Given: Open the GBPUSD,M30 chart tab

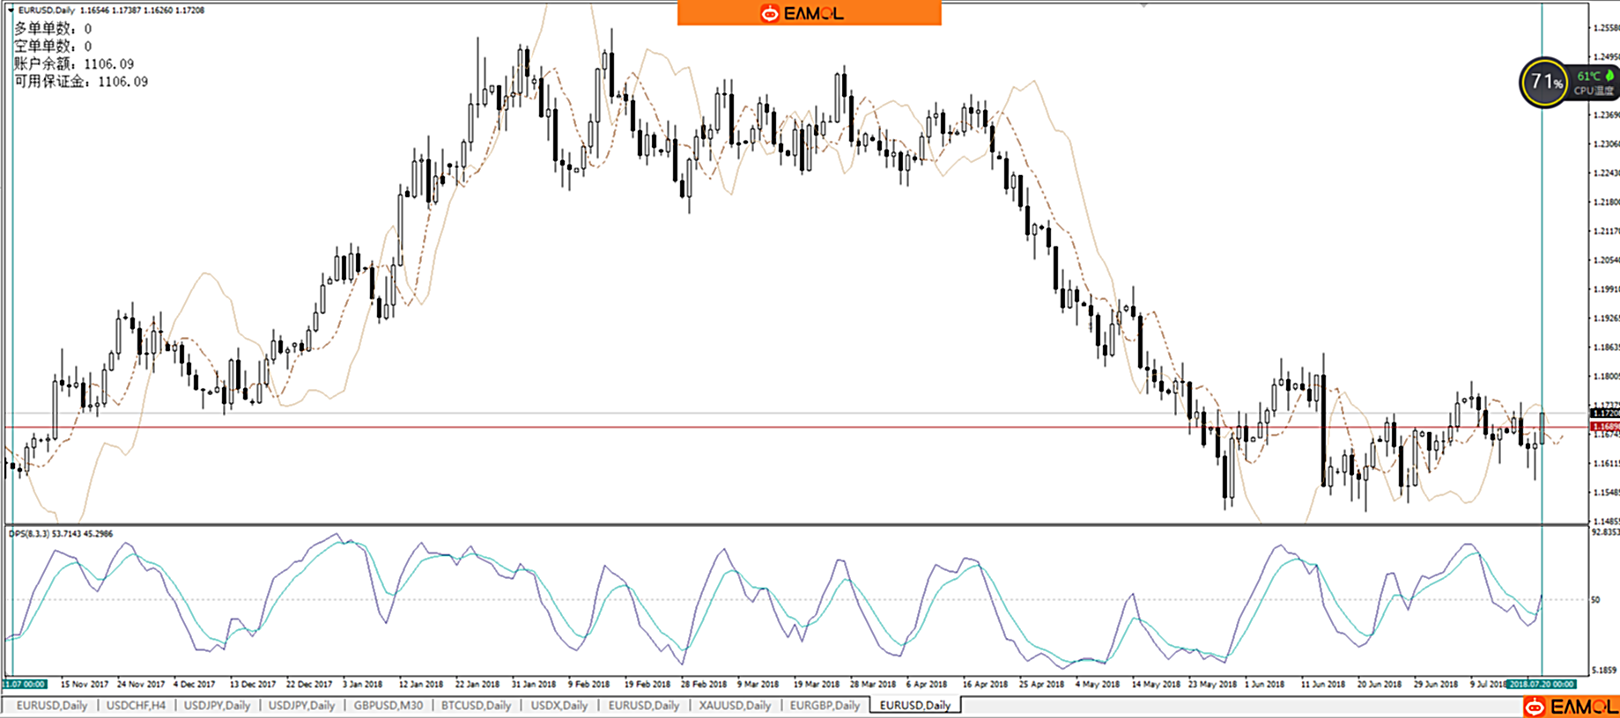Looking at the screenshot, I should click(388, 706).
